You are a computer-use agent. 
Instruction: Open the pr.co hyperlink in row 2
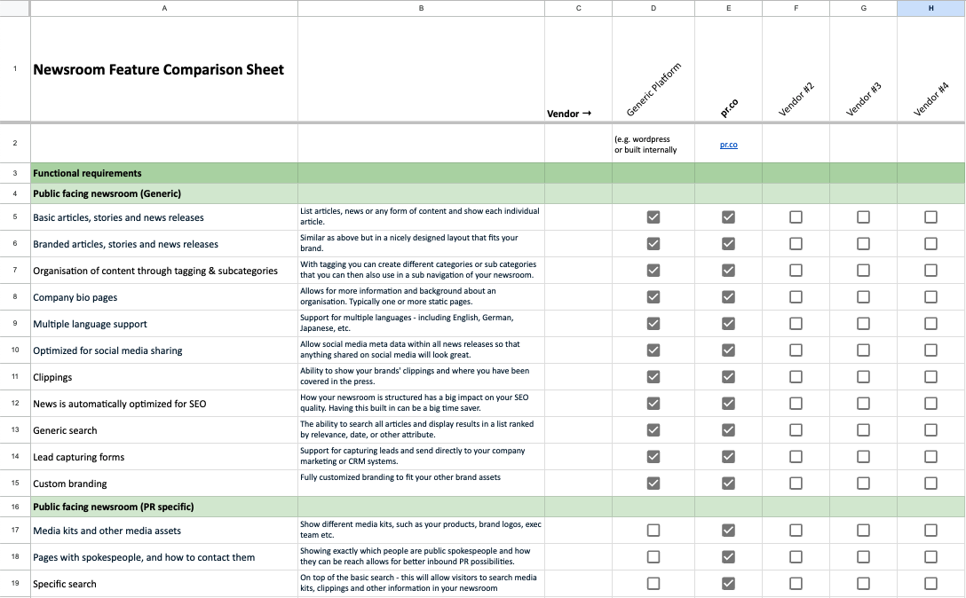coord(728,143)
